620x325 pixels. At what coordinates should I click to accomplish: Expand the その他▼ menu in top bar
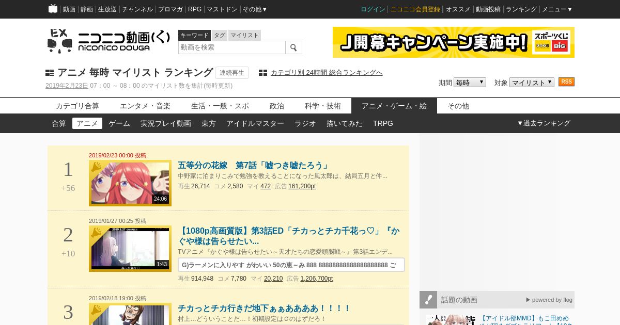(255, 9)
